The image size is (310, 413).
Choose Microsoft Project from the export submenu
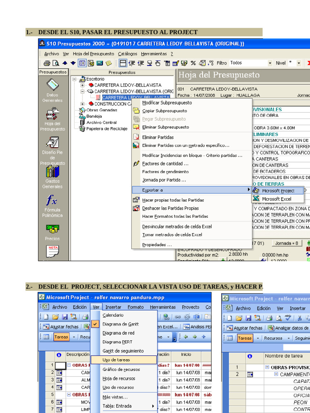point(278,191)
